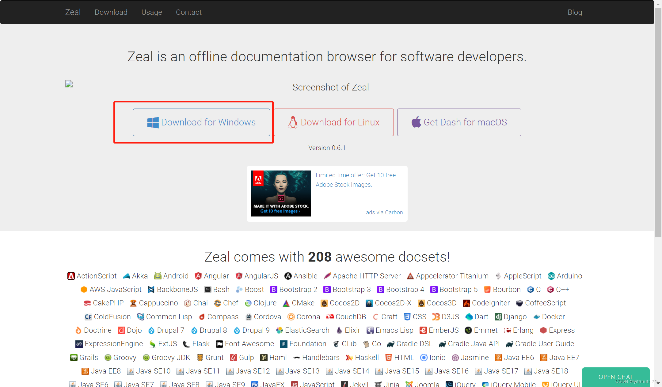Click the Blog menu item

[x=575, y=12]
